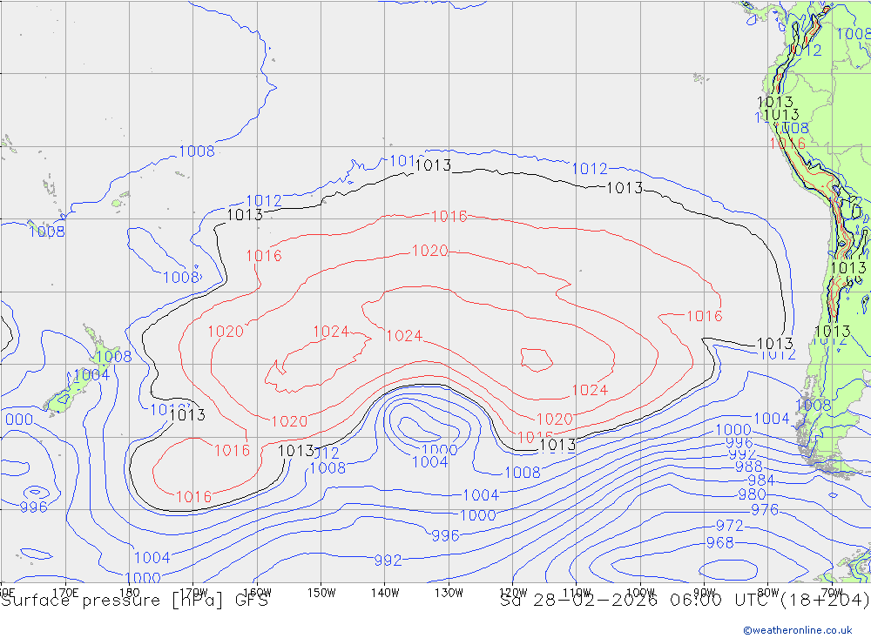The image size is (871, 638).
Task: Click the 996 label southwest of New Zealand
Action: (33, 507)
